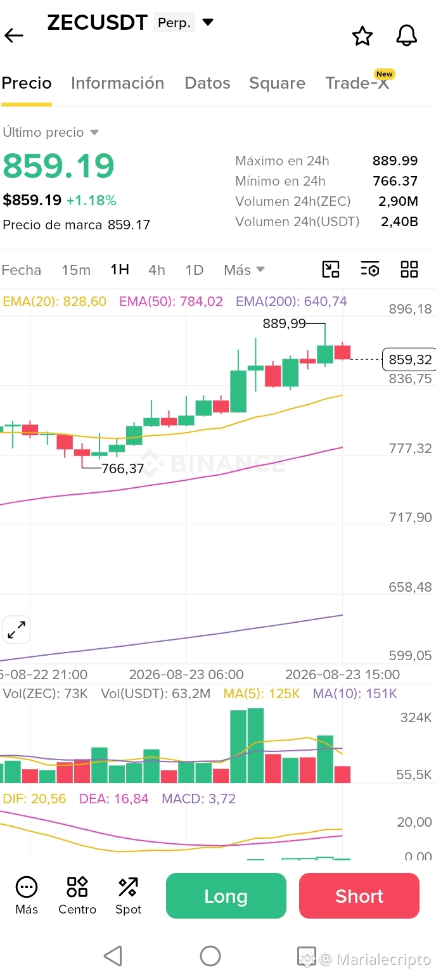Tap Precio de marca 859.17
Viewport: 436px width, 975px height.
tap(77, 225)
